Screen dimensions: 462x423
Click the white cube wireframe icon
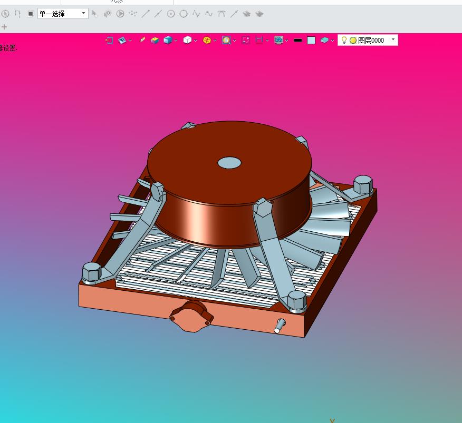click(x=187, y=40)
